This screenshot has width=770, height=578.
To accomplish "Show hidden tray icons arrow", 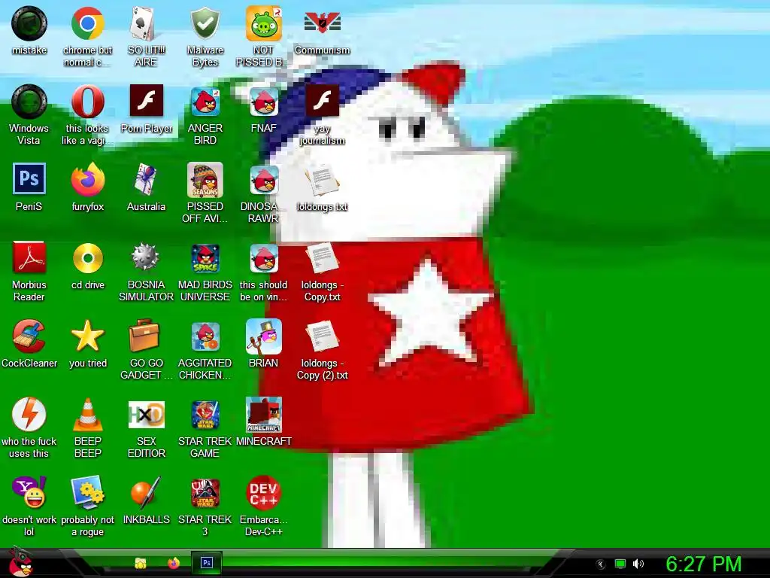I will [x=601, y=564].
